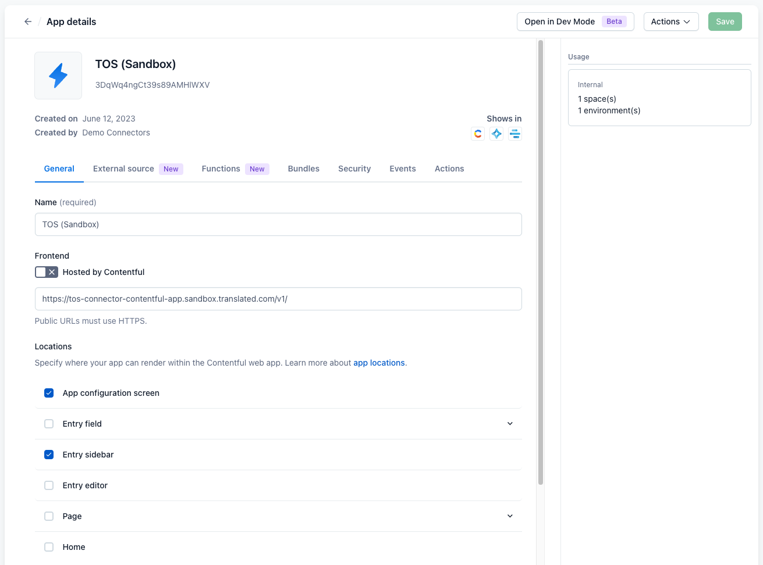763x565 pixels.
Task: Tick the Page location checkbox
Action: [49, 516]
